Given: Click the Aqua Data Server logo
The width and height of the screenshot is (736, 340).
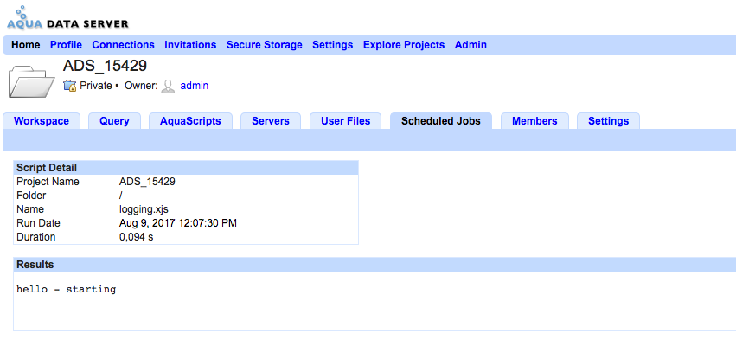Looking at the screenshot, I should point(67,18).
